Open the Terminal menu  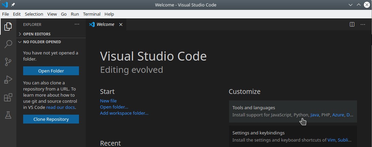click(x=92, y=14)
